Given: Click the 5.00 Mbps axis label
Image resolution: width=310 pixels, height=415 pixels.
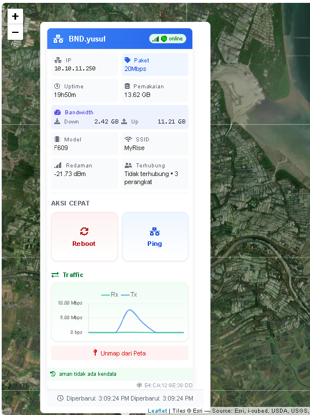Looking at the screenshot, I should click(71, 317).
